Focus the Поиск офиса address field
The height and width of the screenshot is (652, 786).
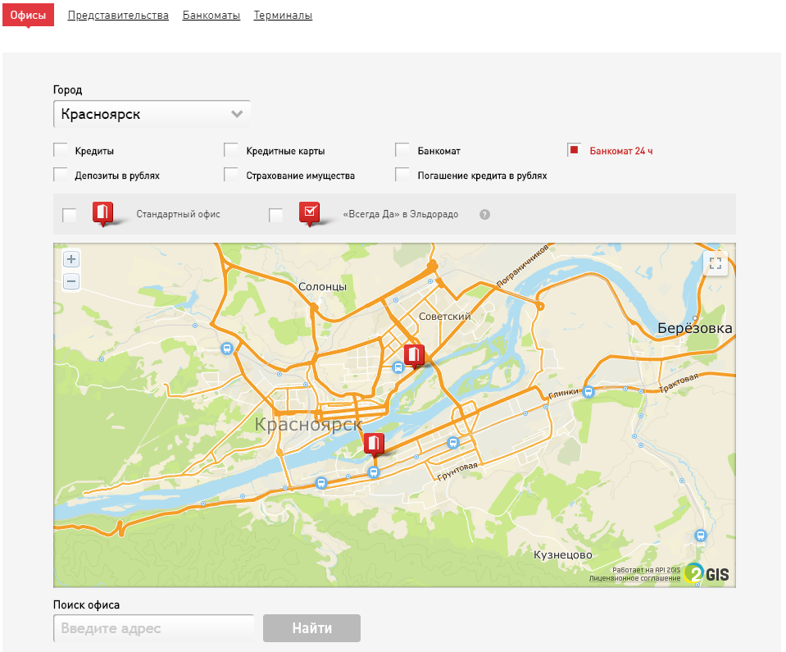(x=154, y=629)
